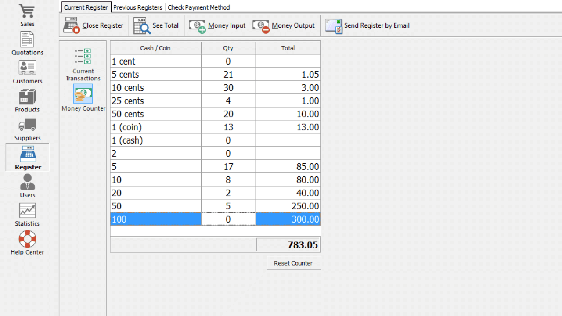Edit quantity 8 for 10 denomination
562x316 pixels.
pos(228,180)
